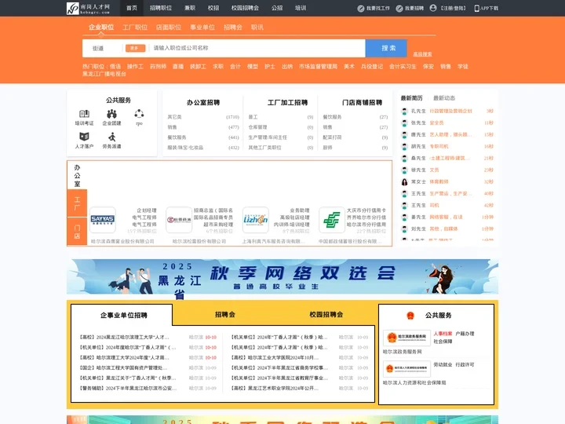Click 胡先生 专职司机 resume entry
Screen dimensions: 565x424
coord(447,146)
